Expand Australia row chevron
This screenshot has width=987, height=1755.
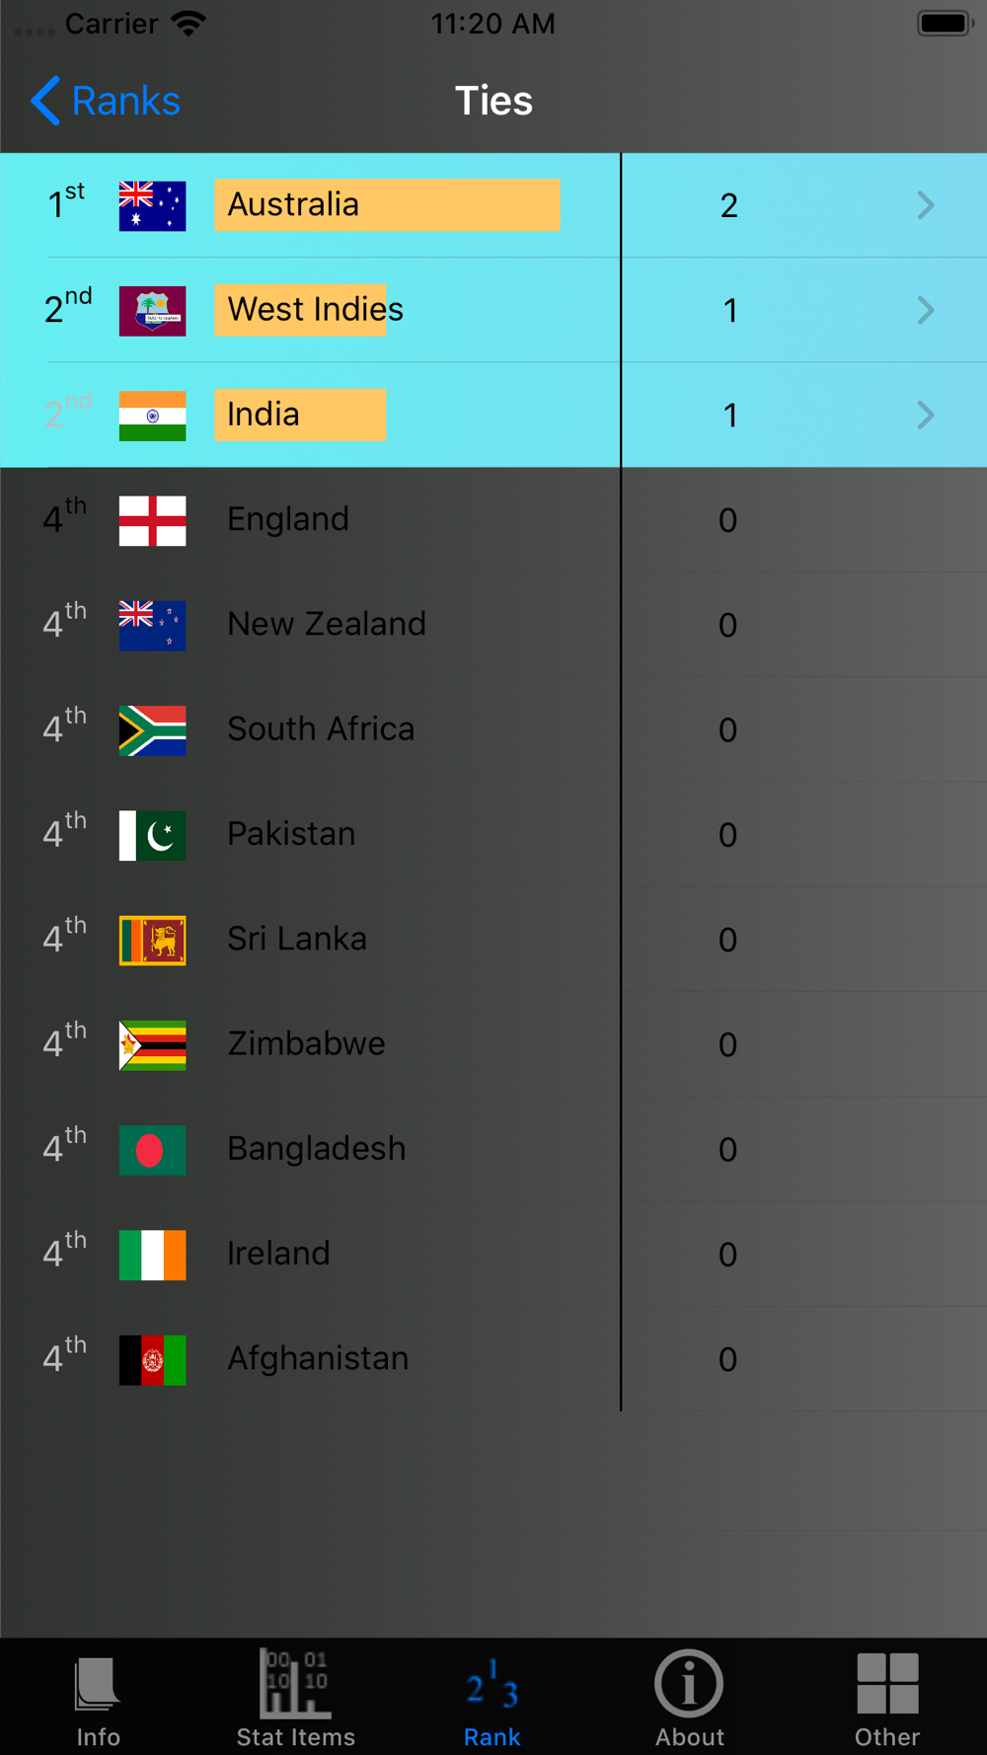(925, 205)
